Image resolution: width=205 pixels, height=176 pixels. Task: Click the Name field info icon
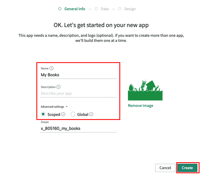(52, 68)
